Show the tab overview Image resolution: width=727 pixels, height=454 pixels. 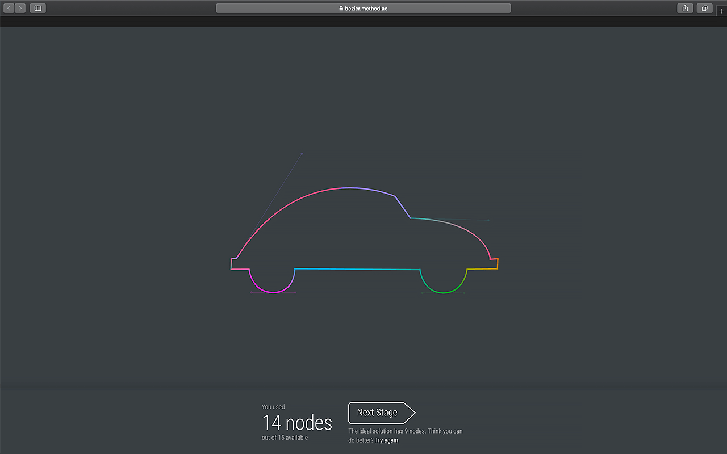[704, 8]
